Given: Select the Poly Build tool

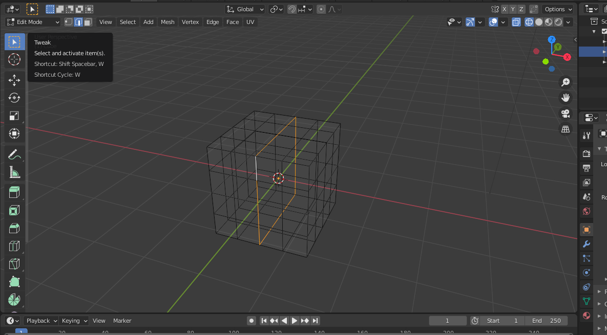Looking at the screenshot, I should 14,282.
